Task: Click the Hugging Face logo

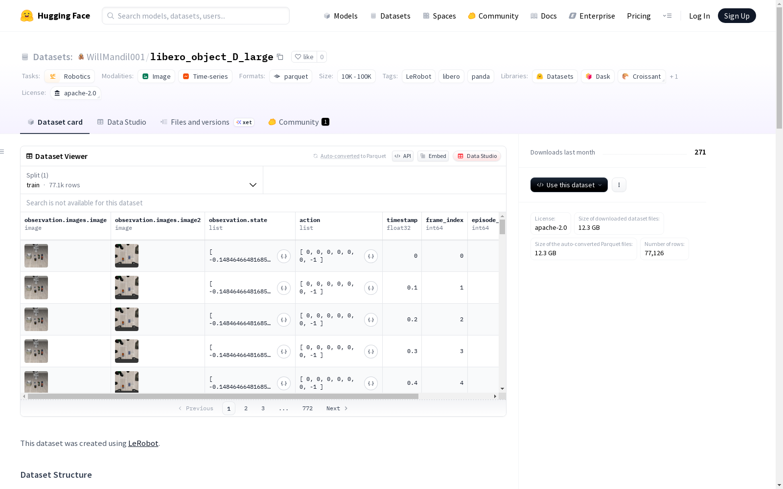Action: point(55,16)
